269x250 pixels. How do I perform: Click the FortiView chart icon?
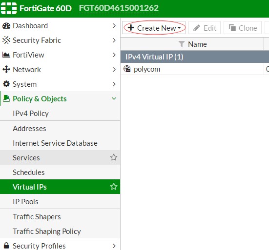pos(6,55)
